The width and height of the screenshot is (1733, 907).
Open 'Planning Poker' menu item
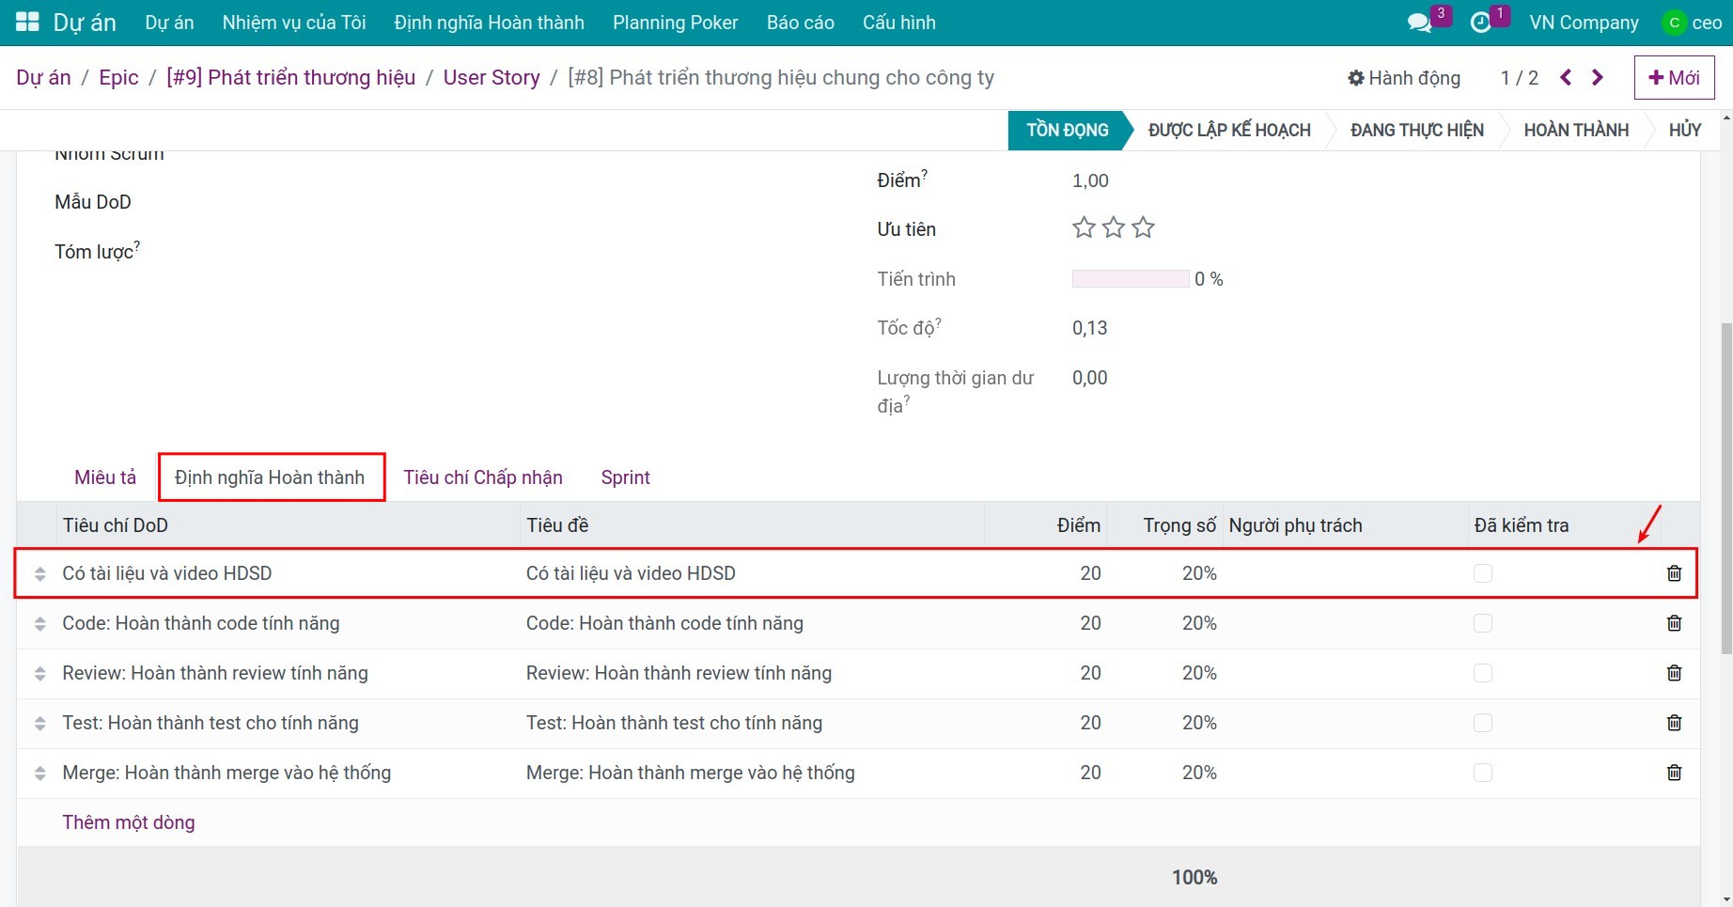[x=675, y=23]
